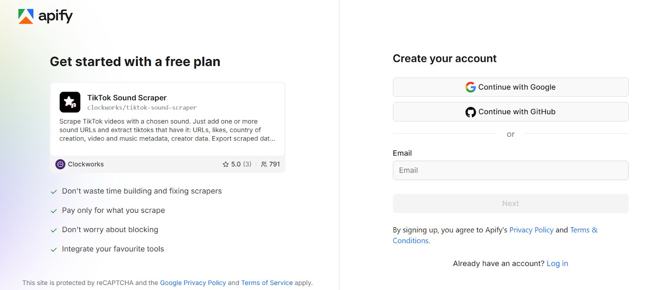Open the TikTok Sound Scraper card title

click(127, 97)
